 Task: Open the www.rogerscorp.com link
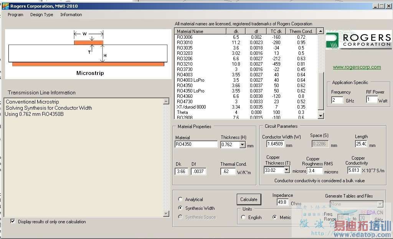pyautogui.click(x=357, y=67)
